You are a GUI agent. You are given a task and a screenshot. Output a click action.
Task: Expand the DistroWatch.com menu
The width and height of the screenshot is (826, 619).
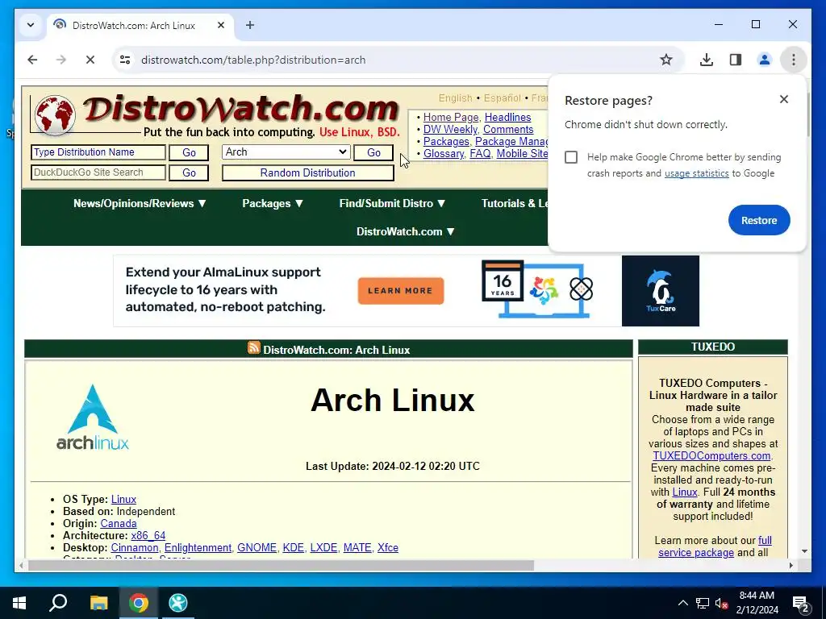(406, 231)
